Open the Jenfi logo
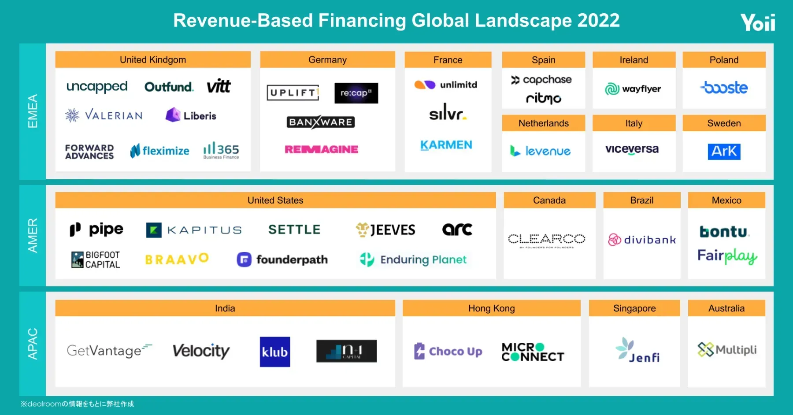The image size is (793, 415). click(637, 350)
